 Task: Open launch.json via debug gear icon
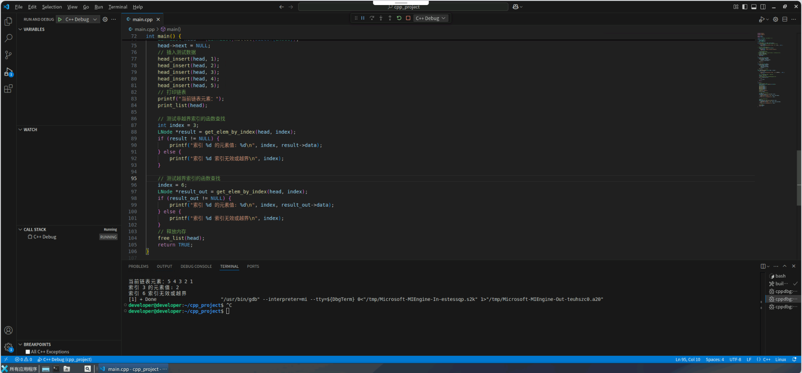[x=105, y=19]
